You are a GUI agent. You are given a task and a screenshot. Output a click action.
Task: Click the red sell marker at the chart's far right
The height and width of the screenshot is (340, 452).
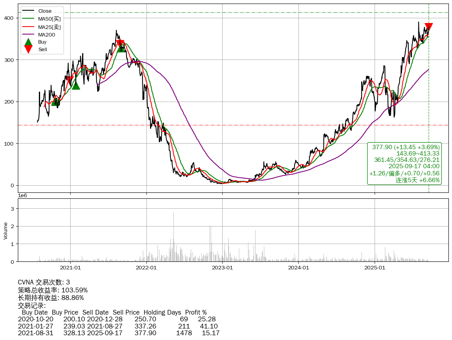pos(429,27)
